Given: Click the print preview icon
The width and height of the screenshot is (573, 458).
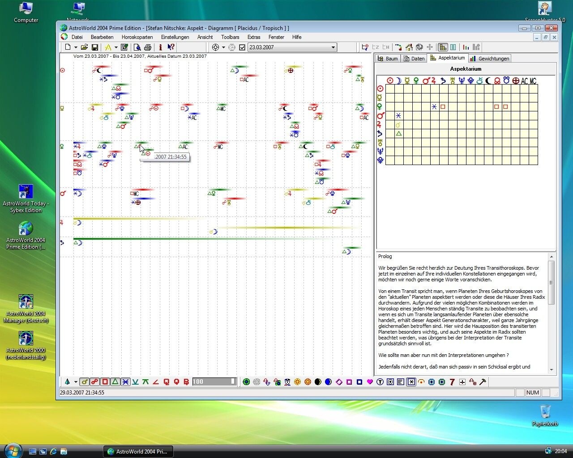Looking at the screenshot, I should [137, 47].
